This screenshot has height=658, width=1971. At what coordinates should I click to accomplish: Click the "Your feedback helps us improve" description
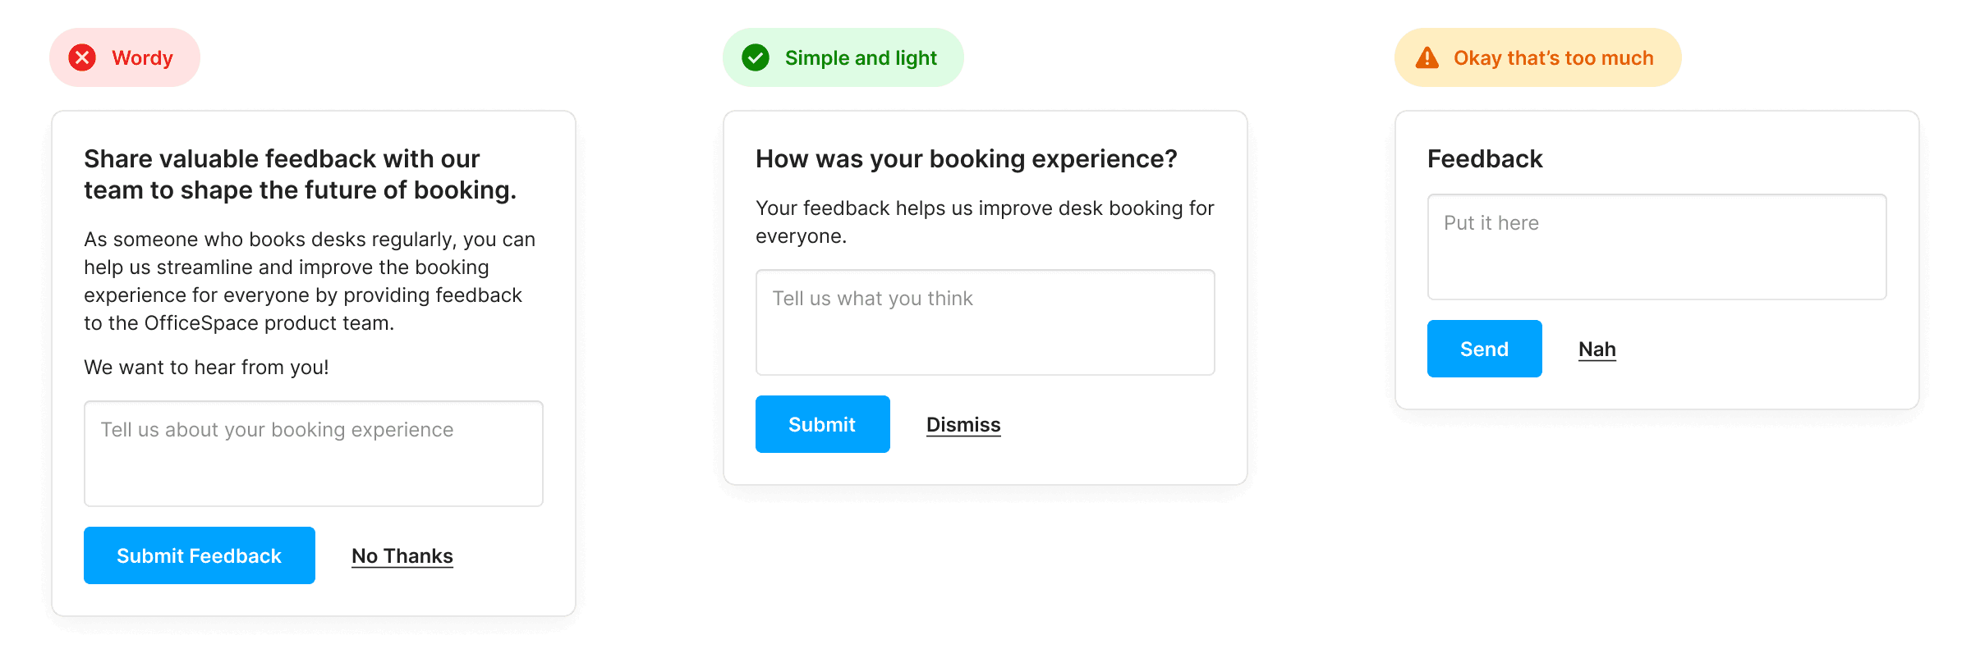click(x=984, y=222)
